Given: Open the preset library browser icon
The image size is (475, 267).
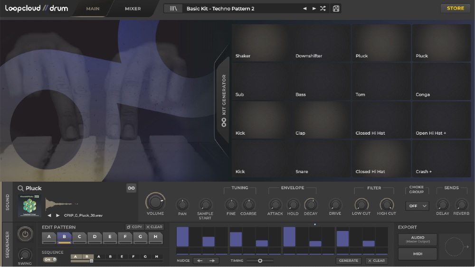Looking at the screenshot, I should (173, 9).
